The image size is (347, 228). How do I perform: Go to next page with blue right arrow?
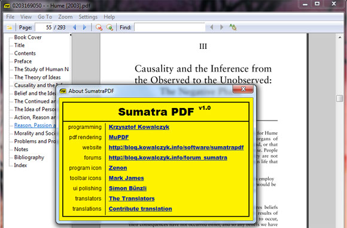[x=84, y=27]
